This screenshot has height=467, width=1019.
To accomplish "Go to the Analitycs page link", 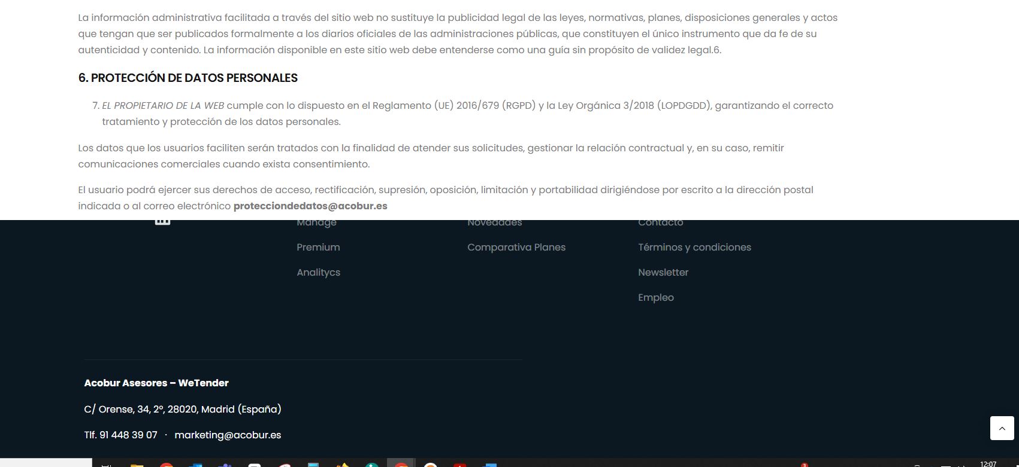I will [318, 272].
